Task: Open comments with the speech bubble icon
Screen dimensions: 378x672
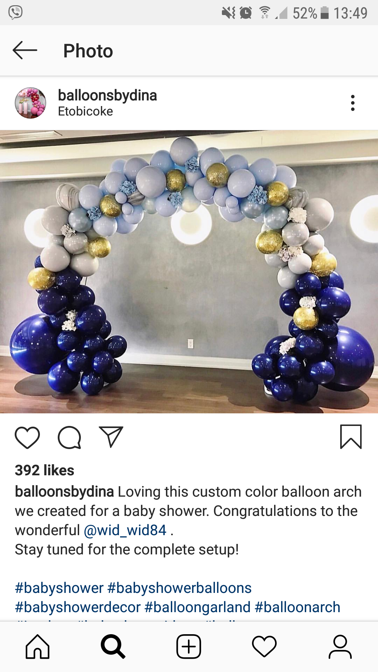Action: [70, 437]
